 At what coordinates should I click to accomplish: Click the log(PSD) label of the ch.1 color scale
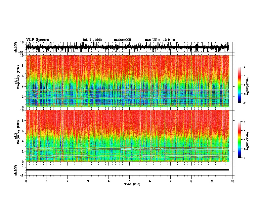(x=248, y=87)
